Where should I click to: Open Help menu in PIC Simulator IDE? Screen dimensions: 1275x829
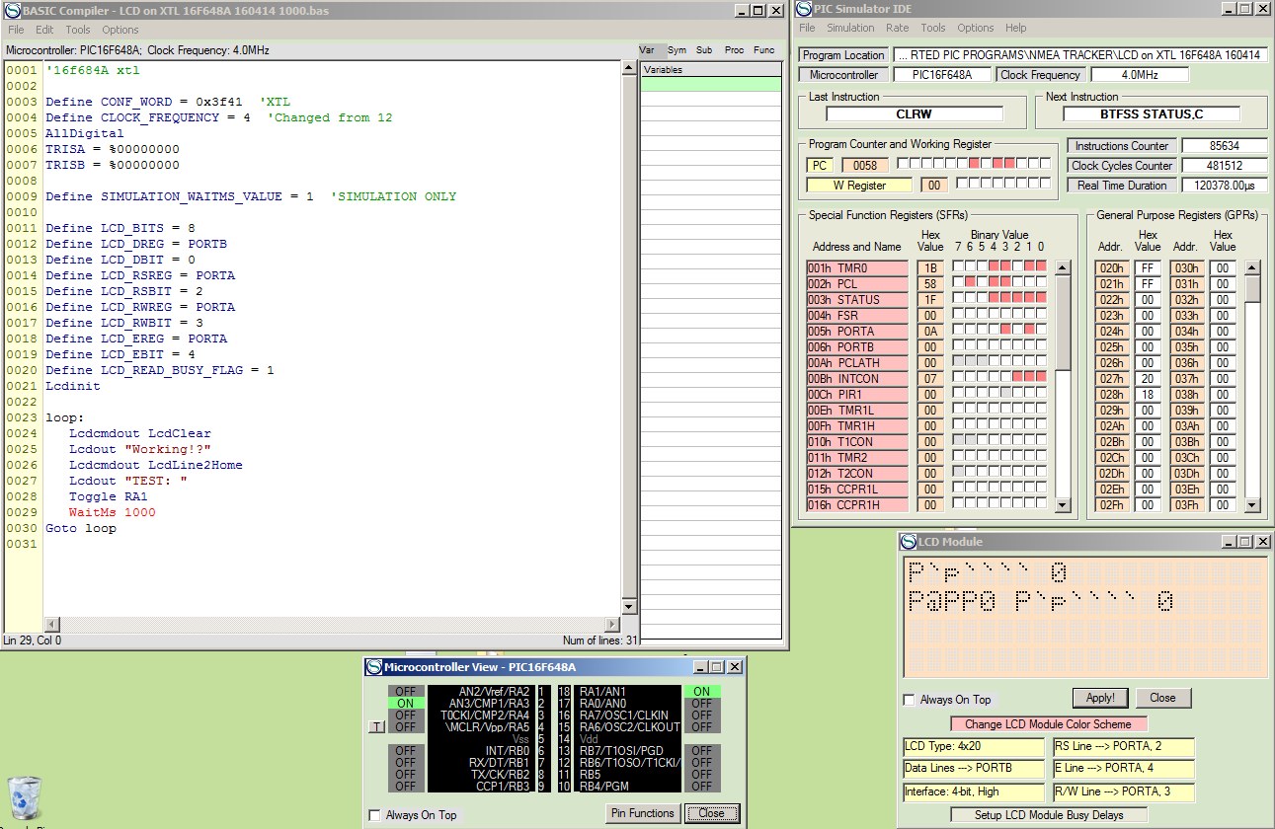[x=1016, y=28]
